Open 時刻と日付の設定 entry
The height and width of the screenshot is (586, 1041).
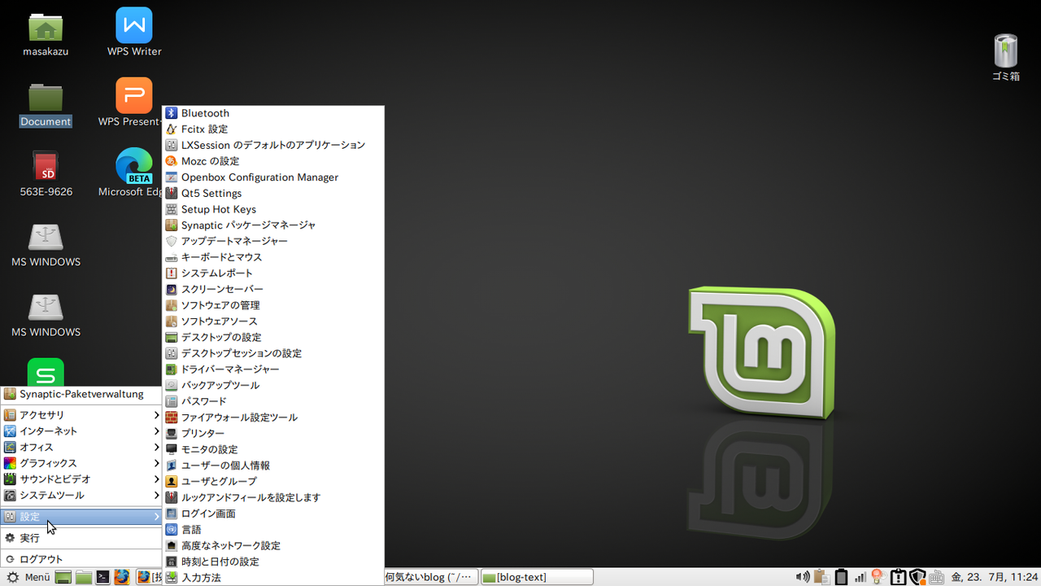click(x=273, y=562)
